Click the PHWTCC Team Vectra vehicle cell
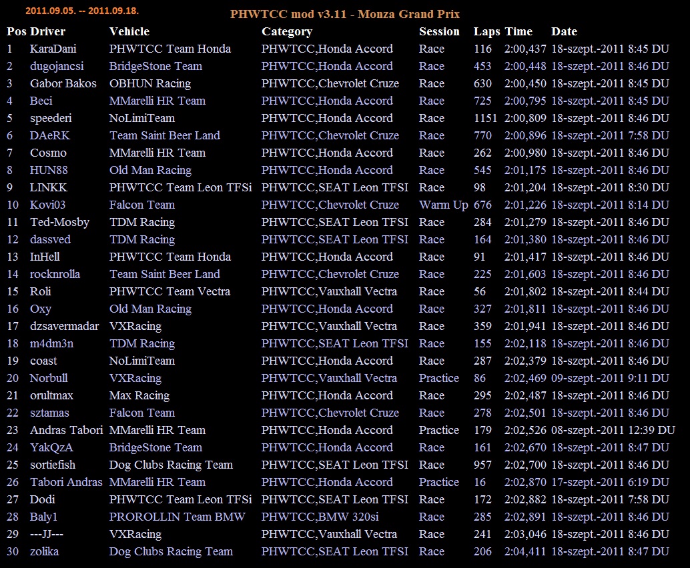This screenshot has height=568, width=690. pyautogui.click(x=169, y=291)
